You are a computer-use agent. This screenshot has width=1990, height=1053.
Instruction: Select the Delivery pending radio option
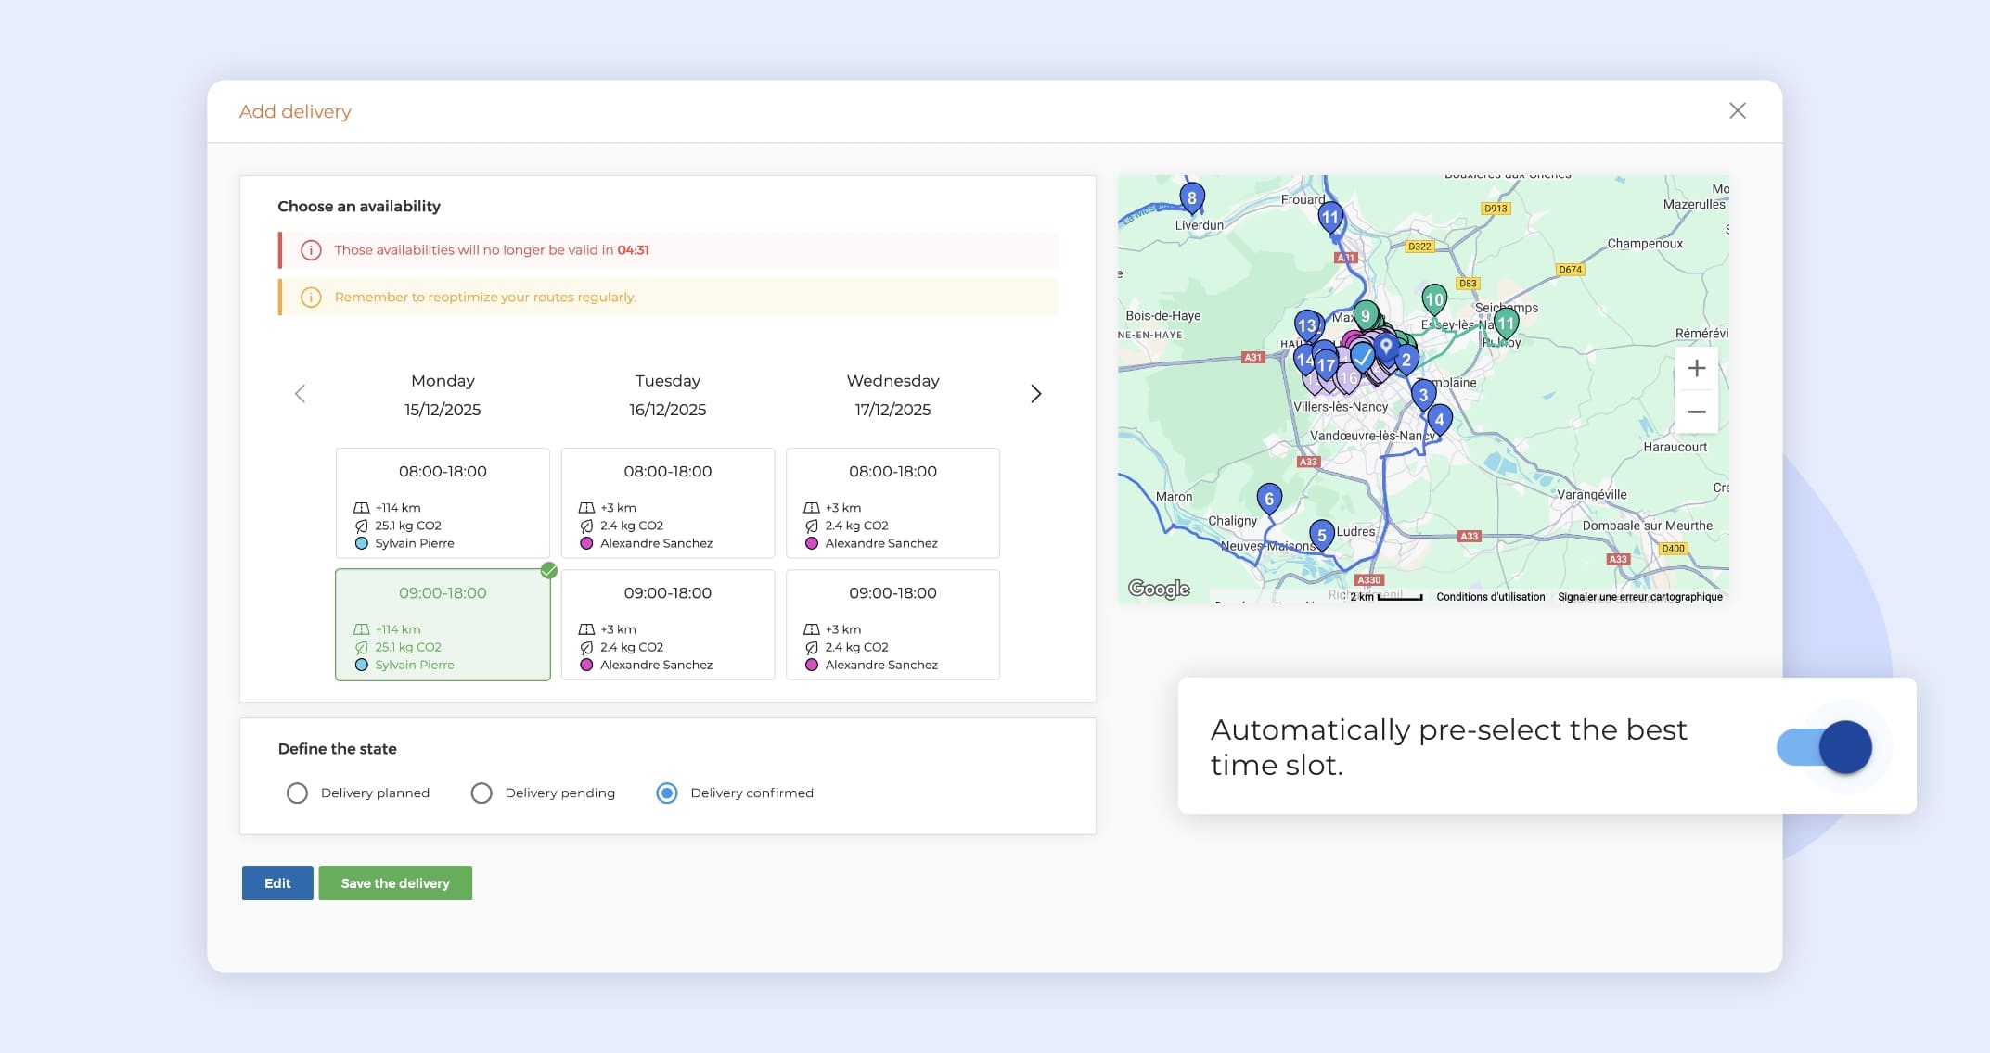pos(481,793)
